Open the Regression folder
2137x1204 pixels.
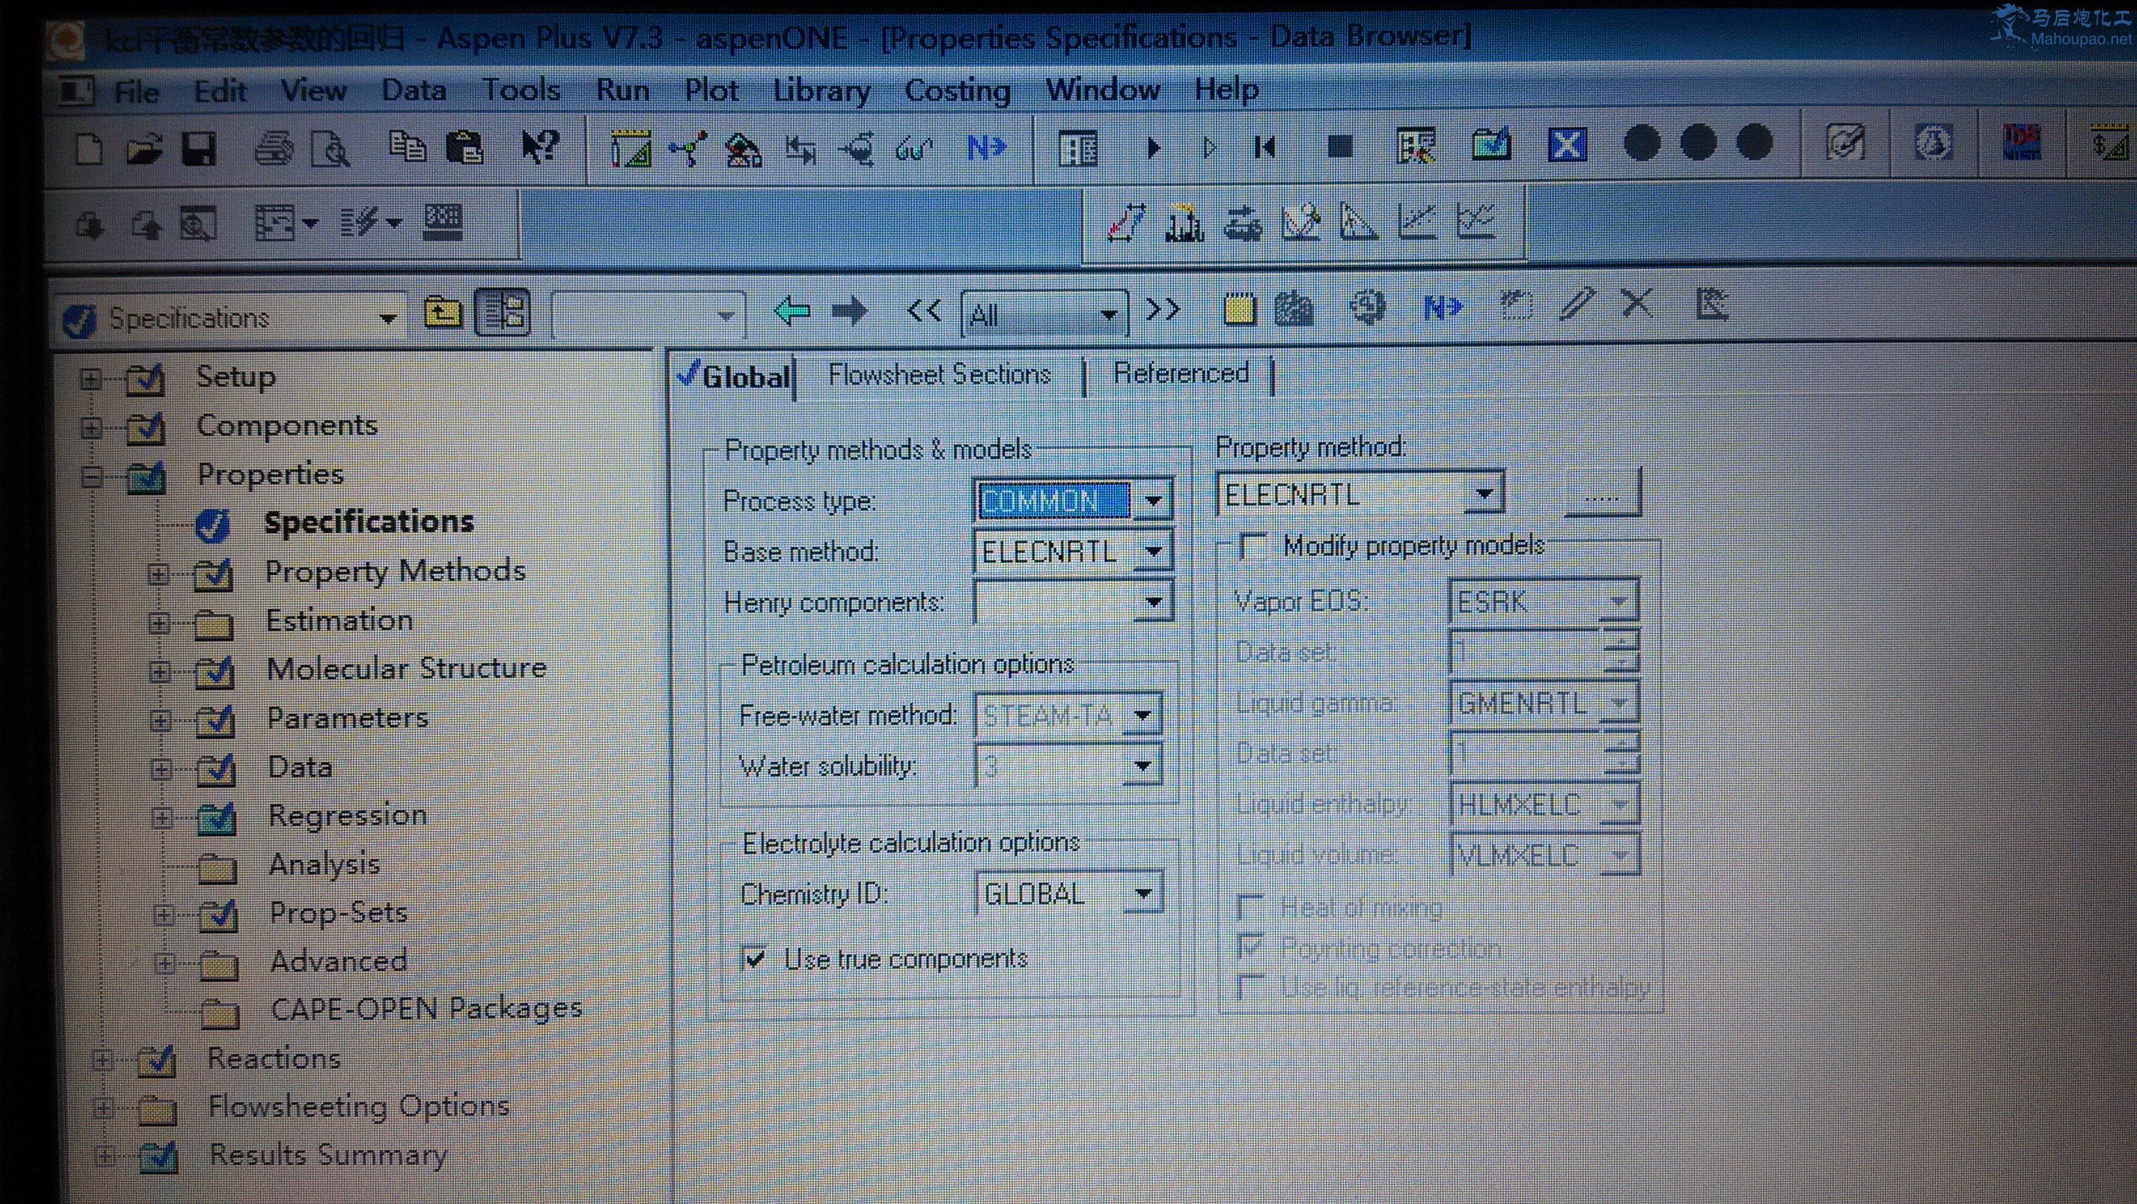point(348,816)
